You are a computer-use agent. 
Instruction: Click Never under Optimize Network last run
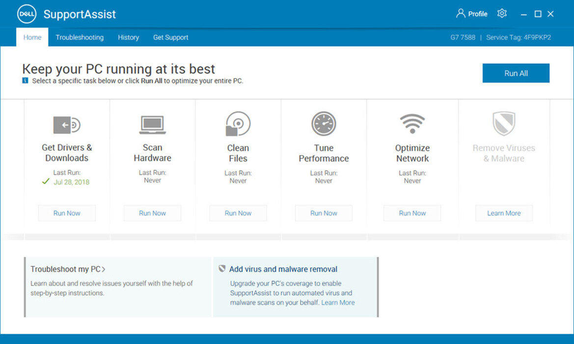point(412,181)
